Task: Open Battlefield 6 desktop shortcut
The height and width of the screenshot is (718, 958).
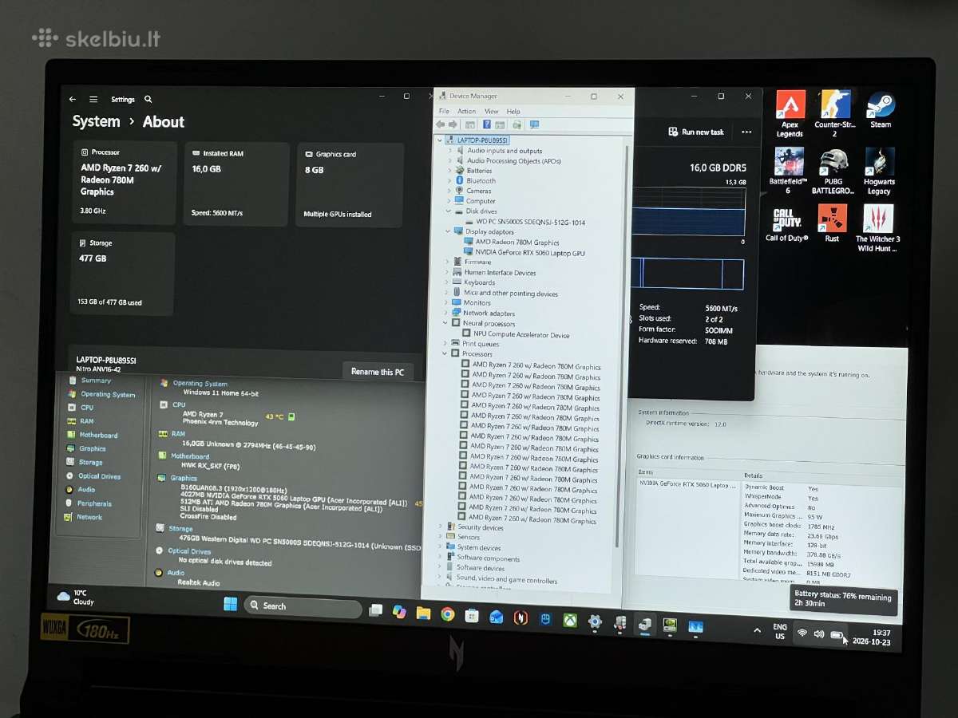Action: point(788,171)
